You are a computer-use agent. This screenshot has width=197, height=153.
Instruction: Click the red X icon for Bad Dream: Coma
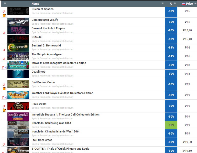click(x=4, y=84)
